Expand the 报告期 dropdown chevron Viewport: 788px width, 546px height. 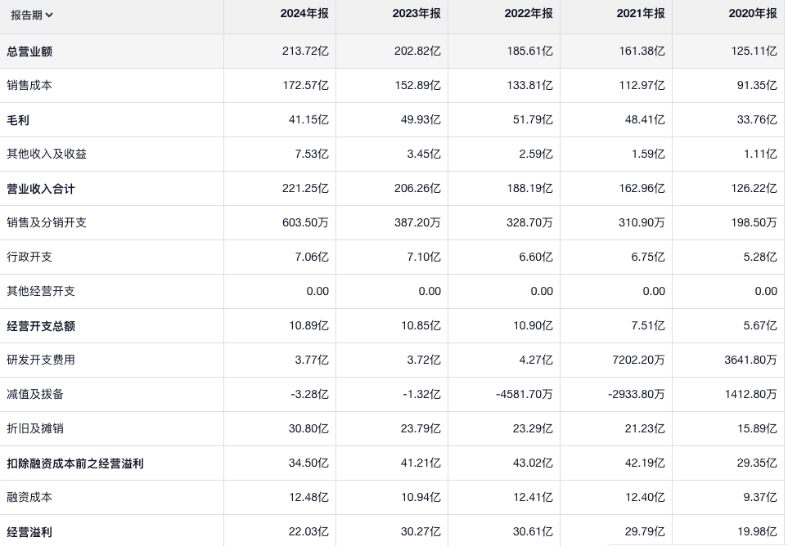(x=50, y=15)
